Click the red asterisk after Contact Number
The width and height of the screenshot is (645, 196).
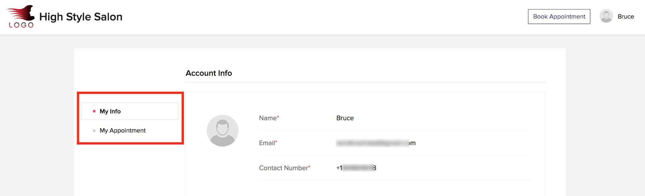point(309,166)
